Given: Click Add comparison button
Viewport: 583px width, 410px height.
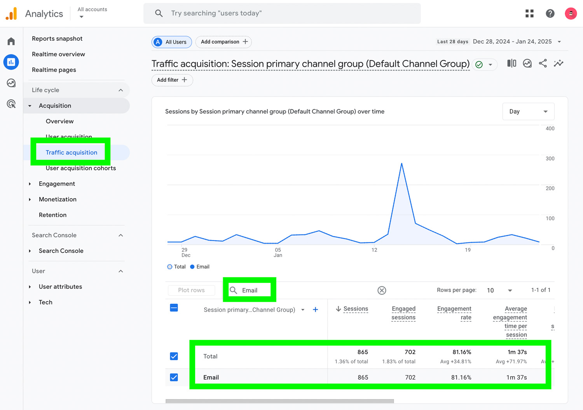Looking at the screenshot, I should pos(223,42).
